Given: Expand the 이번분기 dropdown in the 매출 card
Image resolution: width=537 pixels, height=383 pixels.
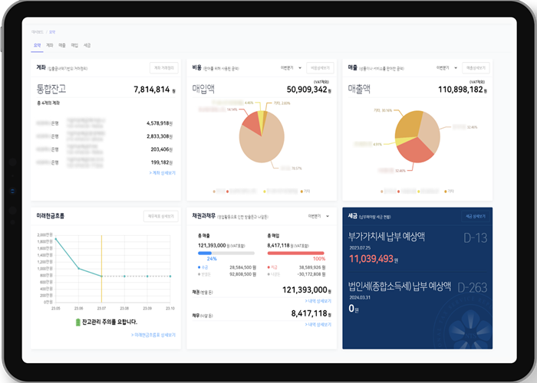Looking at the screenshot, I should point(446,68).
